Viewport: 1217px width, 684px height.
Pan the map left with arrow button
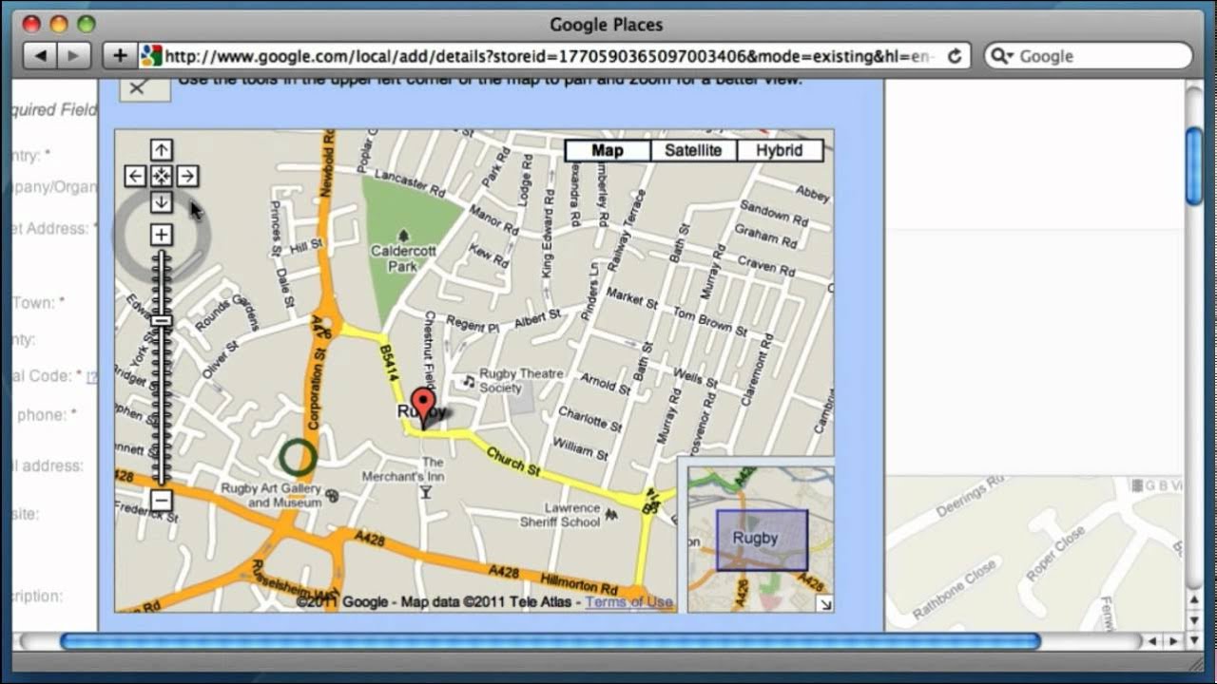(x=135, y=176)
